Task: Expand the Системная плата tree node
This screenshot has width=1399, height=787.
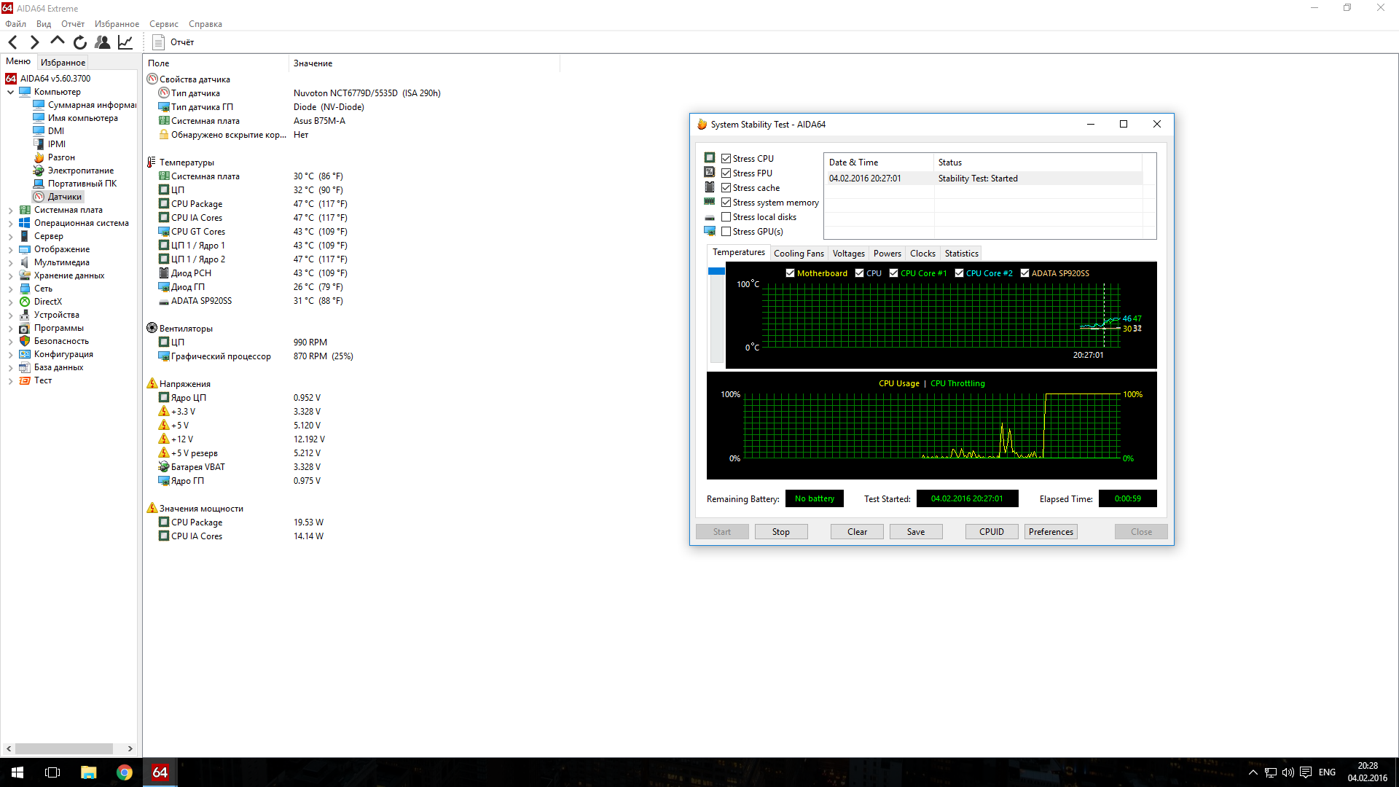Action: click(x=10, y=210)
